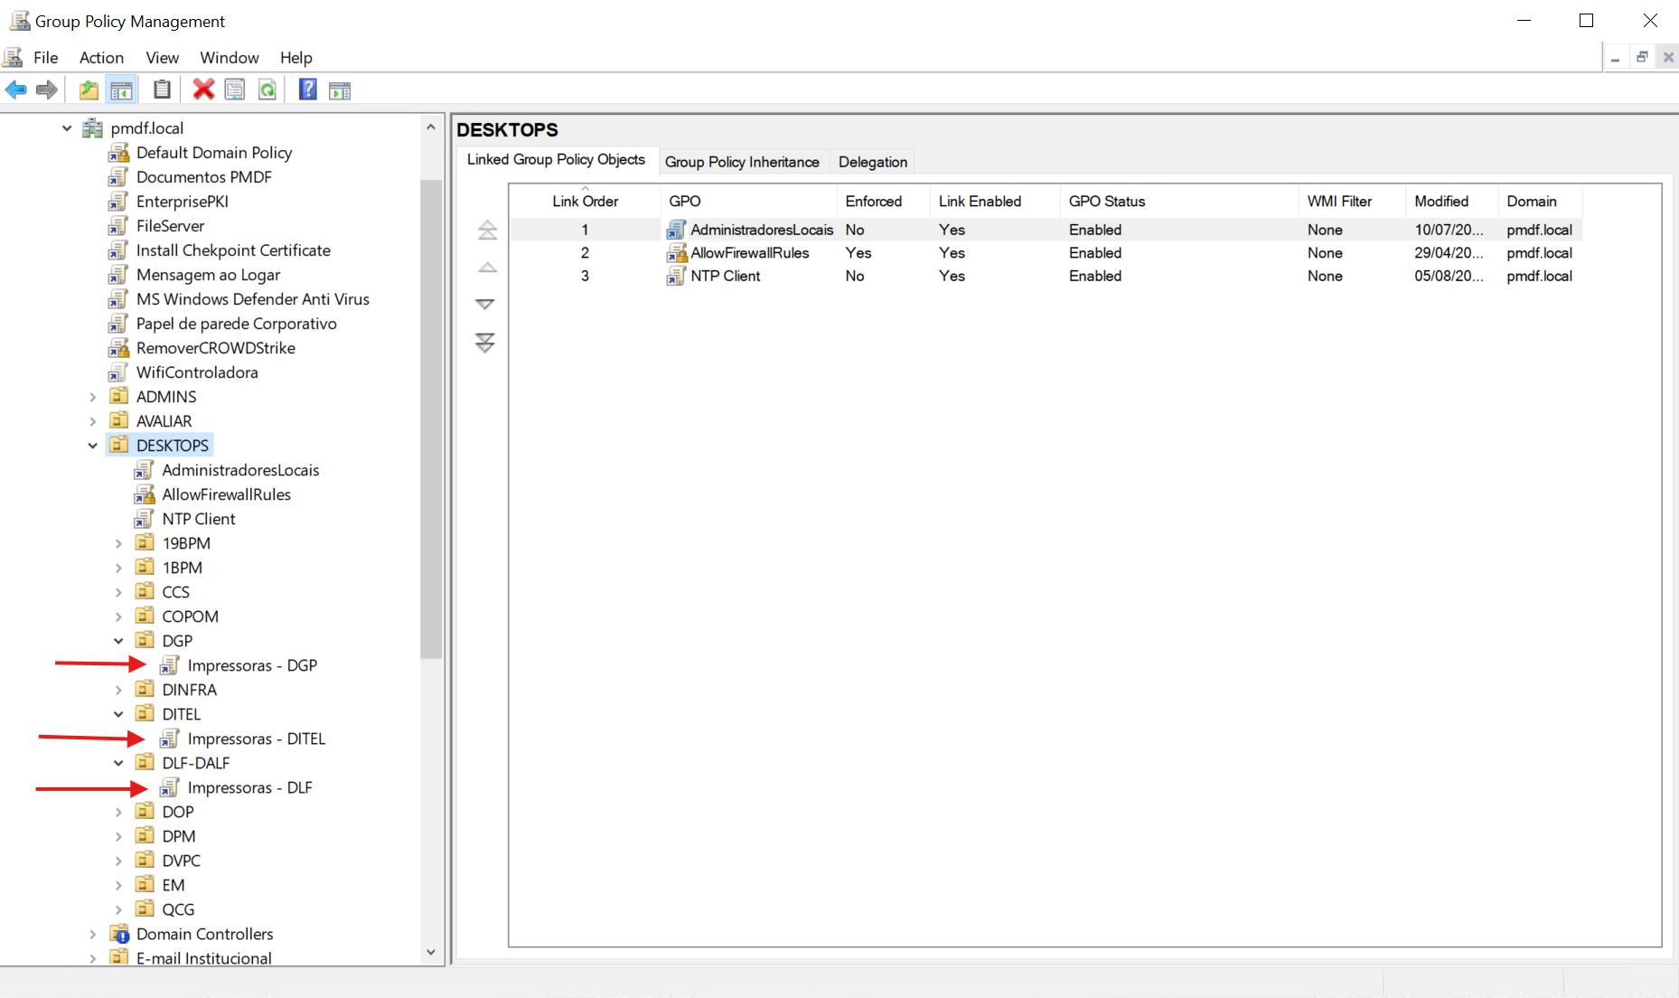This screenshot has width=1679, height=998.
Task: Click the red X delete icon
Action: tap(202, 89)
